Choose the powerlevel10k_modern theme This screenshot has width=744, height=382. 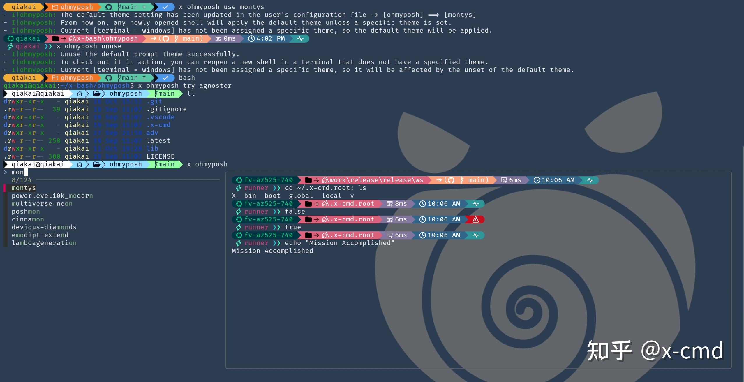(52, 196)
